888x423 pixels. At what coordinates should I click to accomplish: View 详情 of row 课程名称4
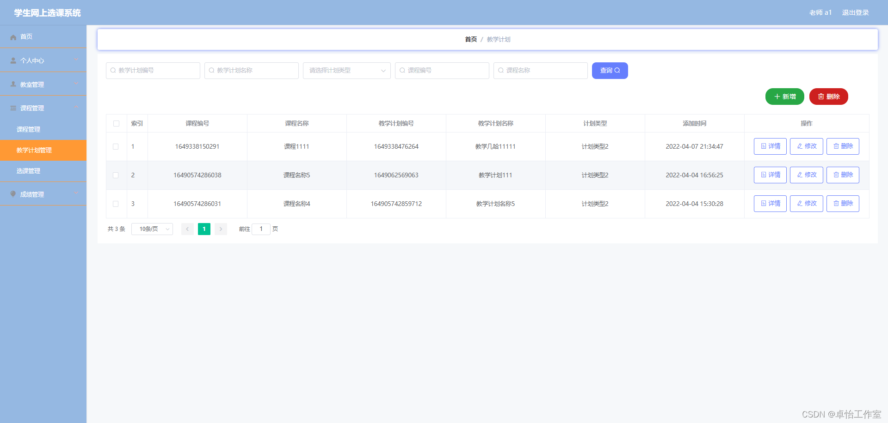770,204
